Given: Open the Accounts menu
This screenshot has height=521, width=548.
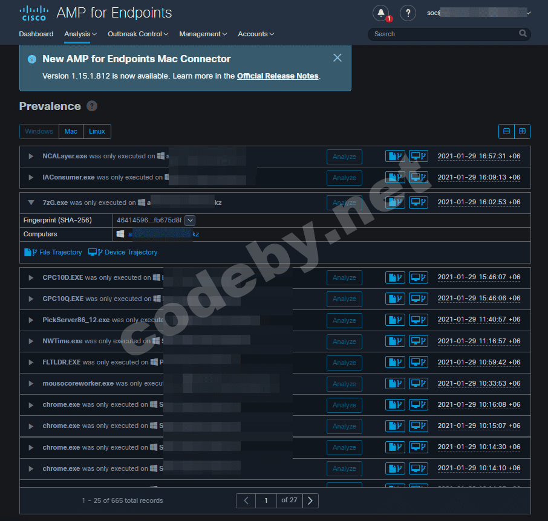Looking at the screenshot, I should click(256, 34).
